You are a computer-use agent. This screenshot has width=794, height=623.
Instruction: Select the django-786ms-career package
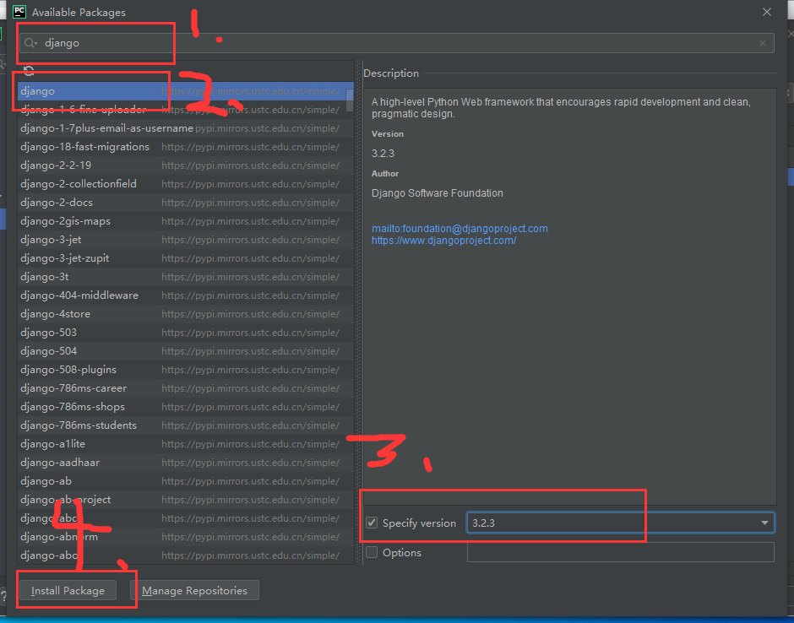point(185,388)
